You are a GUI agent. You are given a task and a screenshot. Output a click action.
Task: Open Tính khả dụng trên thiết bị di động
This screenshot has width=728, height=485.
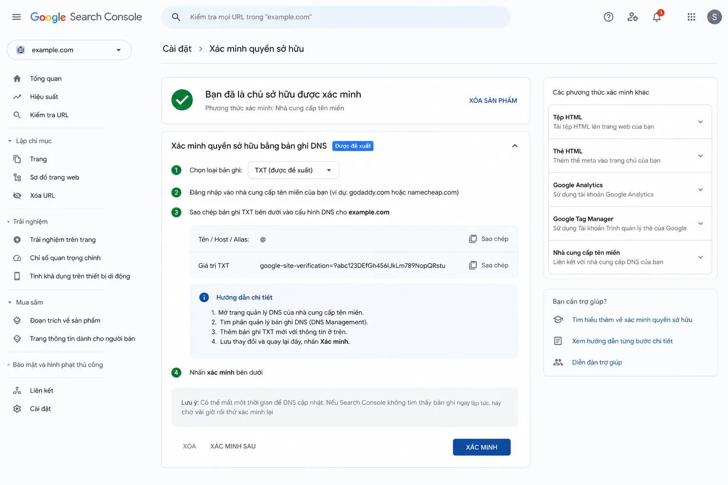pyautogui.click(x=80, y=276)
